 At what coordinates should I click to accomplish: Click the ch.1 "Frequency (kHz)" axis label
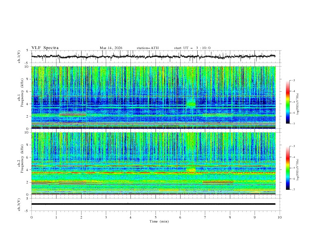click(22, 92)
